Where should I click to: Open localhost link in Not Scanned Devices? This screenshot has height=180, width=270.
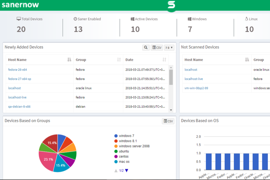pyautogui.click(x=191, y=70)
